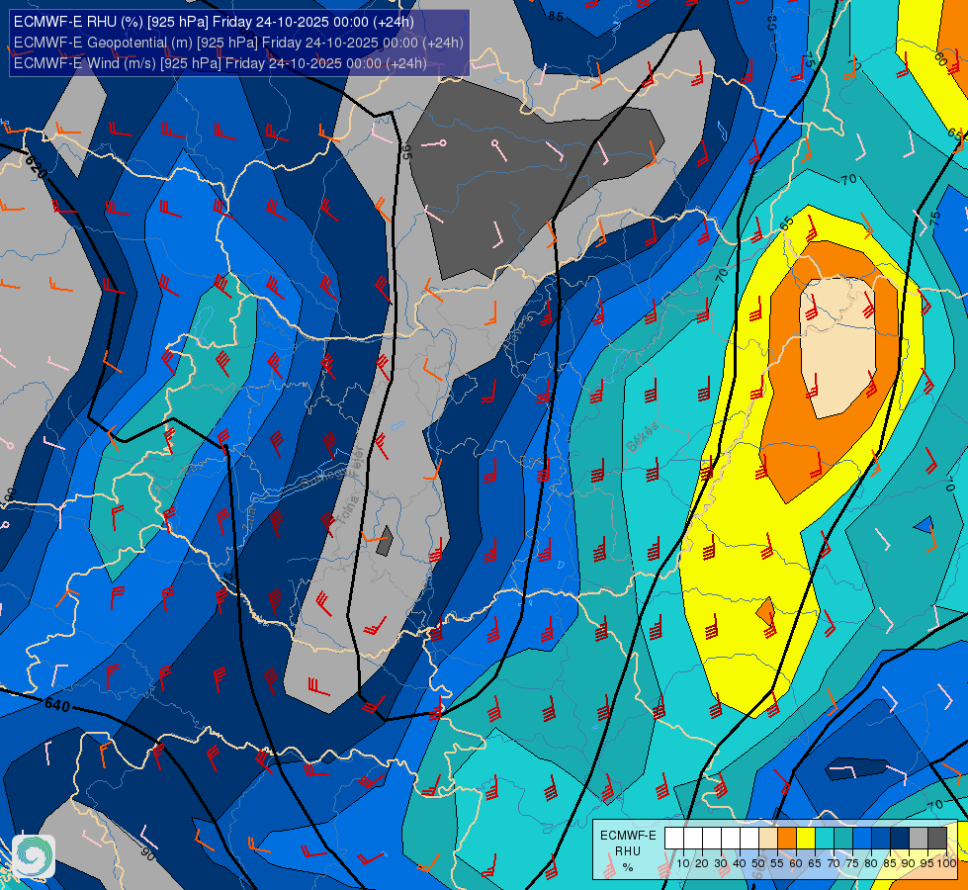
Task: Pick the teal 70–75 legend swatch
Action: click(x=843, y=839)
